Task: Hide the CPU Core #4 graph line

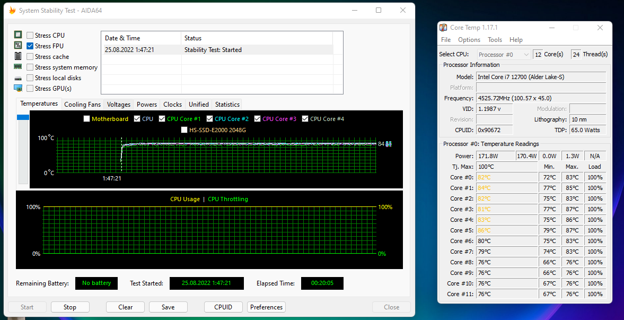Action: [305, 119]
